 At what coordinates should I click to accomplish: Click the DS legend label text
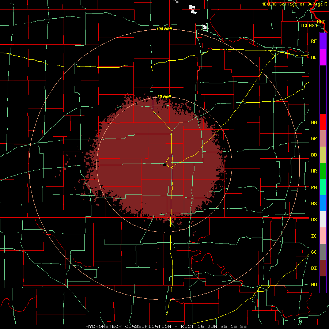click(x=314, y=220)
